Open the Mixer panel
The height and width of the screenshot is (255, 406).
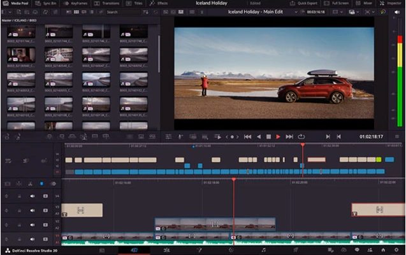coord(363,3)
